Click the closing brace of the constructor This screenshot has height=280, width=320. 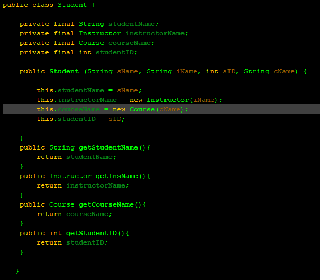click(x=22, y=138)
